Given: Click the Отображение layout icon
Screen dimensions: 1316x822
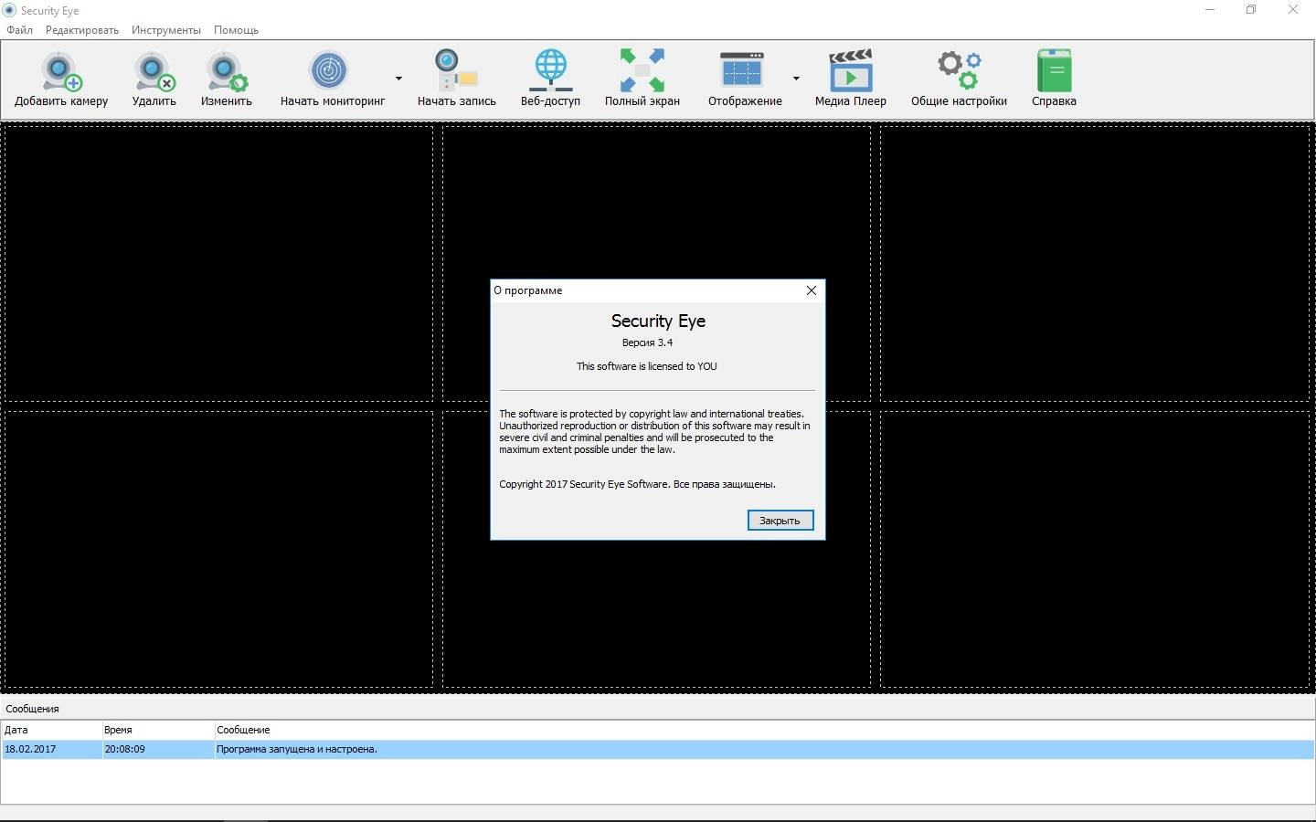Looking at the screenshot, I should 742,70.
